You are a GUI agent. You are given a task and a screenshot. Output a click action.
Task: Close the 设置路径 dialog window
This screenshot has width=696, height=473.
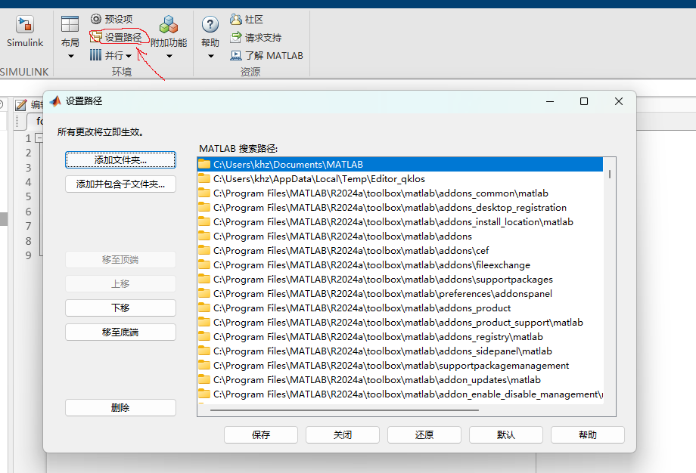coord(619,101)
